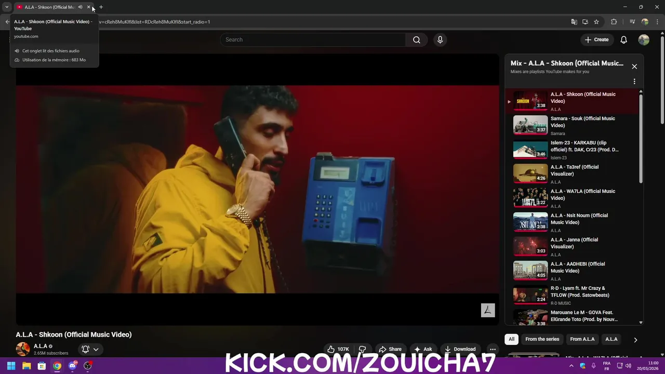Screen dimensions: 665x374
Task: Open Mix playlist three-dot options menu
Action: pos(634,82)
